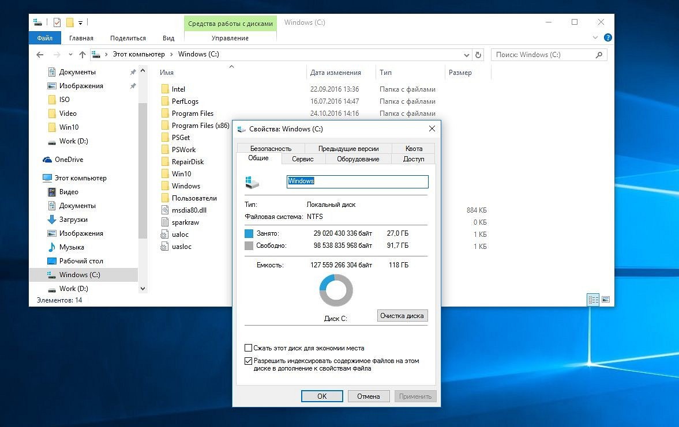Switch to large icons view button

click(x=605, y=300)
